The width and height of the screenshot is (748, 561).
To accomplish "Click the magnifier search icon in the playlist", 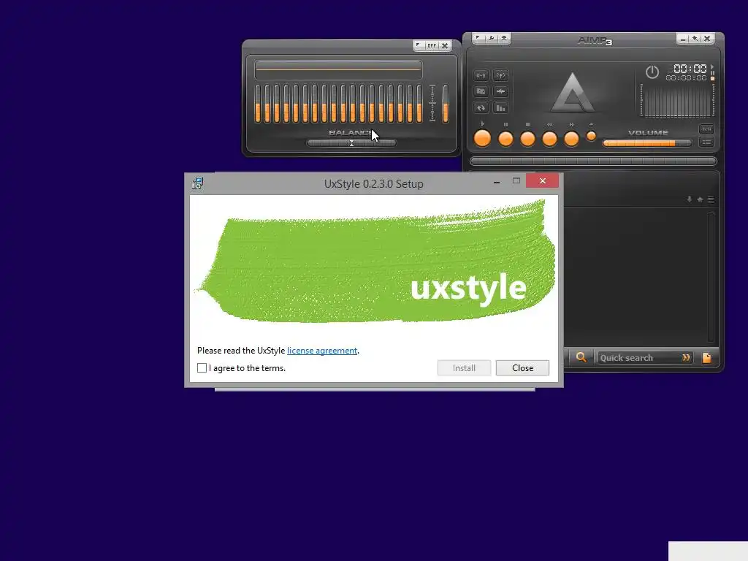I will [x=581, y=357].
